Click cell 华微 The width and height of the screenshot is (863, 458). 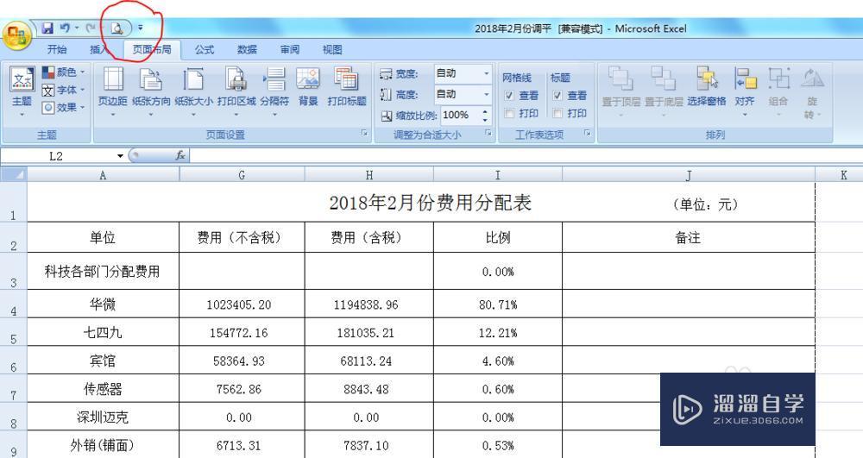pos(103,304)
